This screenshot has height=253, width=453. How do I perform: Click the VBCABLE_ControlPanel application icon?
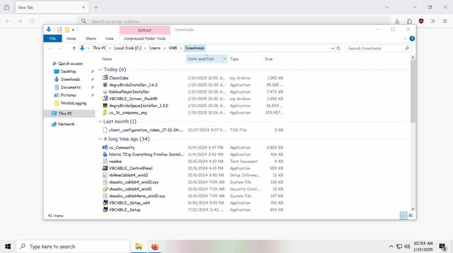click(105, 168)
